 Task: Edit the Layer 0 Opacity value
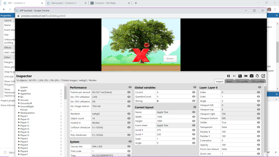click(x=238, y=145)
